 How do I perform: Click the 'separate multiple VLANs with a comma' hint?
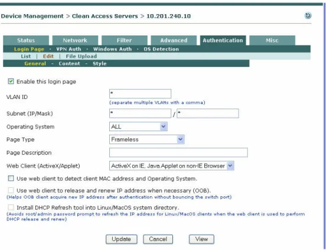point(157,102)
